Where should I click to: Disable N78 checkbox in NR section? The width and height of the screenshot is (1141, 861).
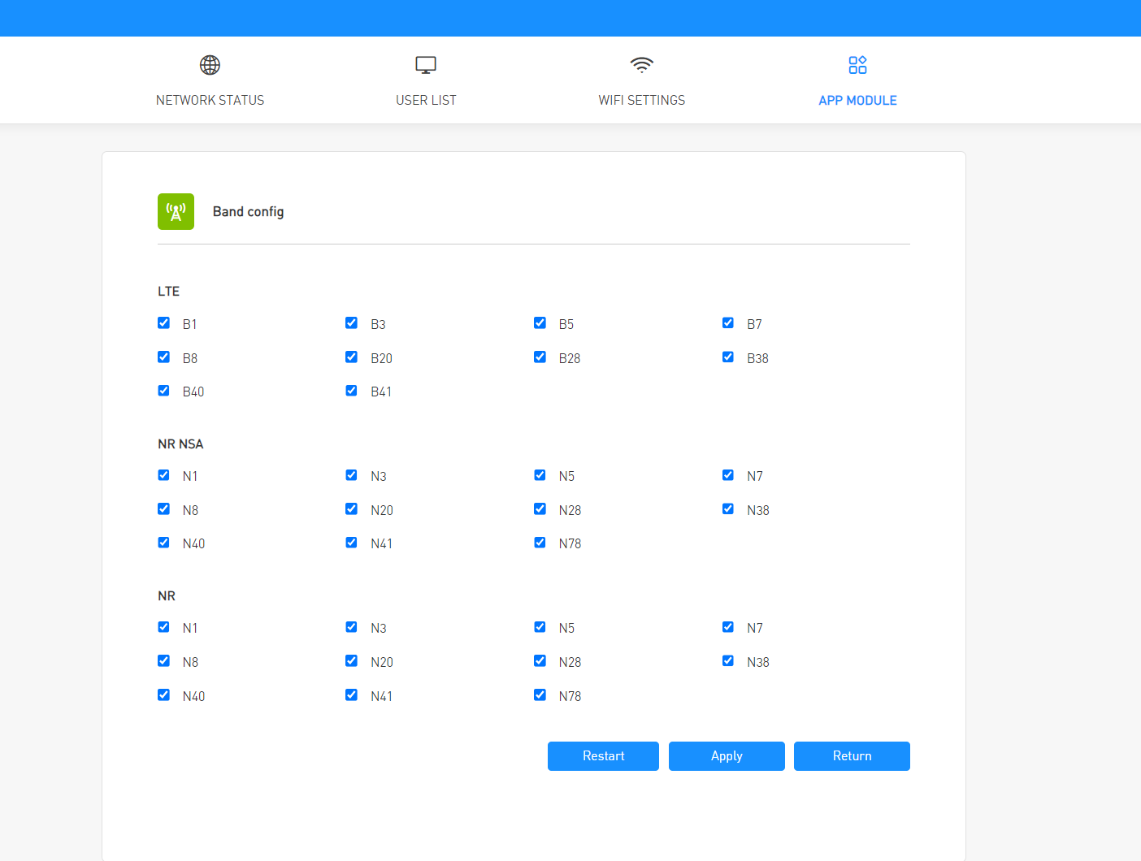(540, 694)
